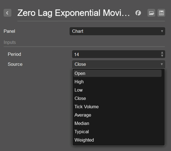Pick Low from the Source options
The width and height of the screenshot is (171, 151).
point(117,90)
